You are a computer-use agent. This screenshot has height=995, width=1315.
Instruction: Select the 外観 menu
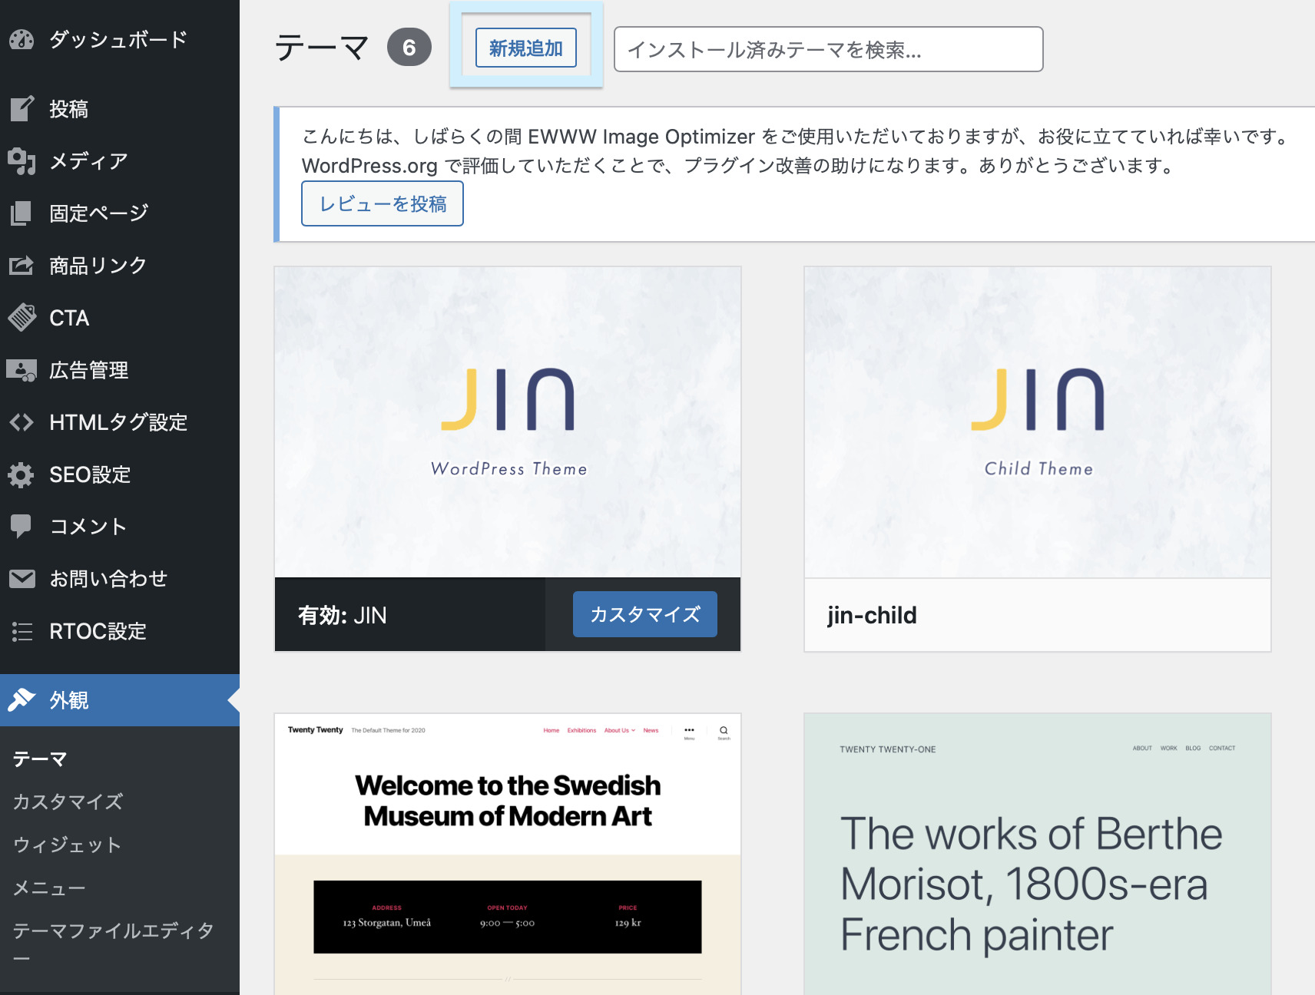(x=120, y=700)
